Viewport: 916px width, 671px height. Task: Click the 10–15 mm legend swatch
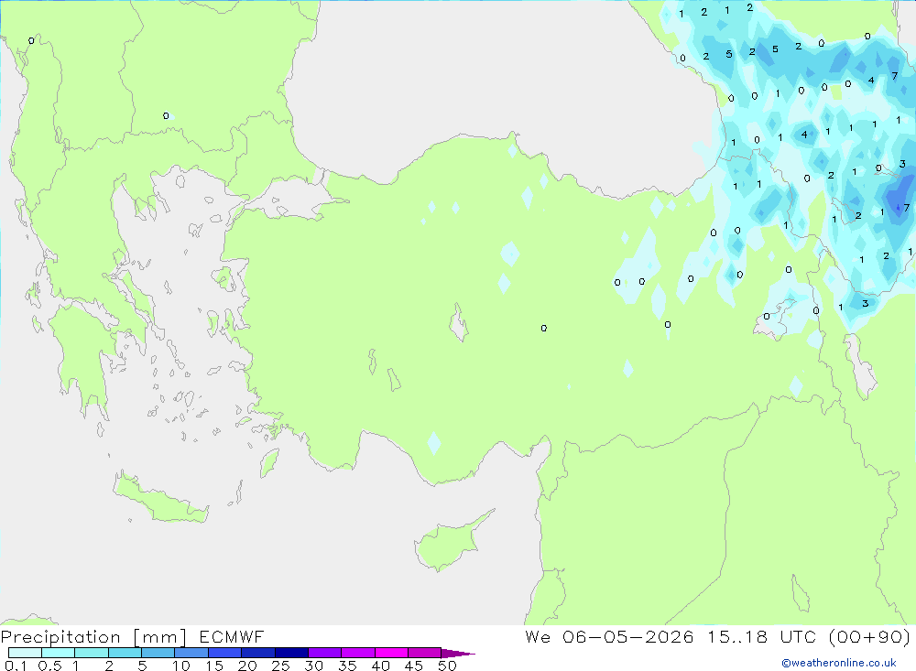pos(191,653)
